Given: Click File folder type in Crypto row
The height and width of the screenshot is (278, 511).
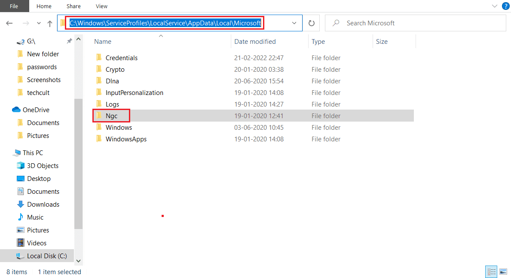Looking at the screenshot, I should pos(326,70).
